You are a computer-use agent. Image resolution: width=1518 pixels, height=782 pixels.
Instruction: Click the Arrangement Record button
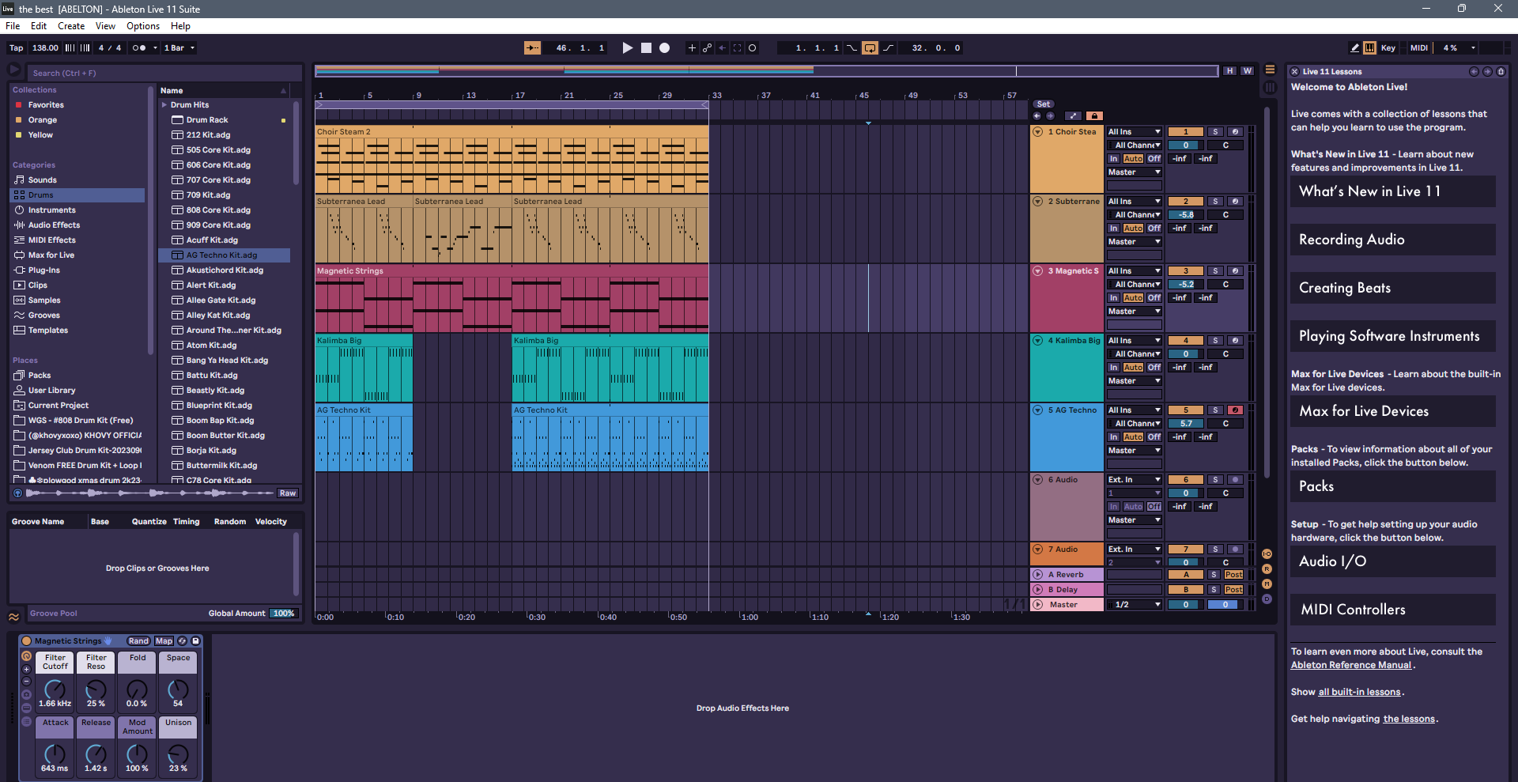[x=665, y=48]
